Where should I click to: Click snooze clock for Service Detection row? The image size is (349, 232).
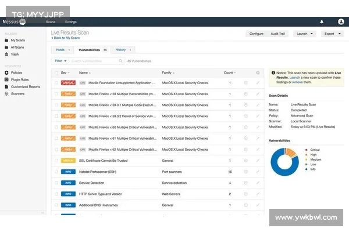[245, 183]
